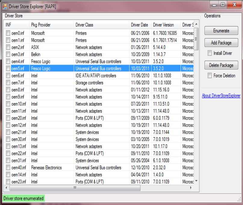Click Fresco Logic in the oem4.inf row
The width and height of the screenshot is (243, 205).
pyautogui.click(x=41, y=61)
